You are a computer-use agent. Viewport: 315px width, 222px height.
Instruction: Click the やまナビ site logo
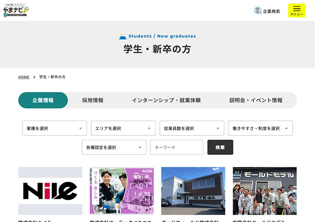click(16, 10)
